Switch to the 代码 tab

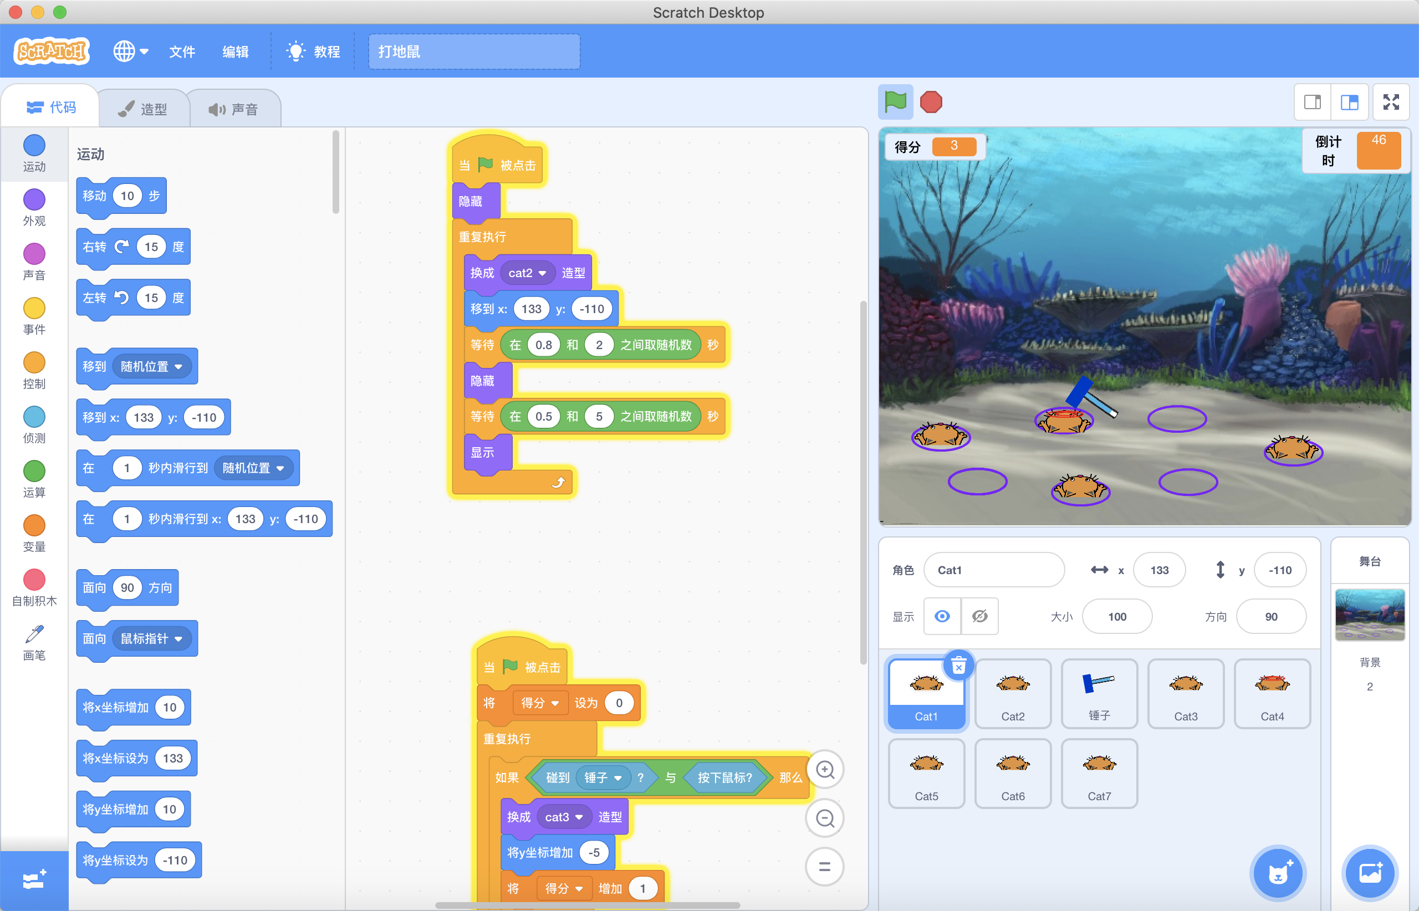(x=50, y=107)
